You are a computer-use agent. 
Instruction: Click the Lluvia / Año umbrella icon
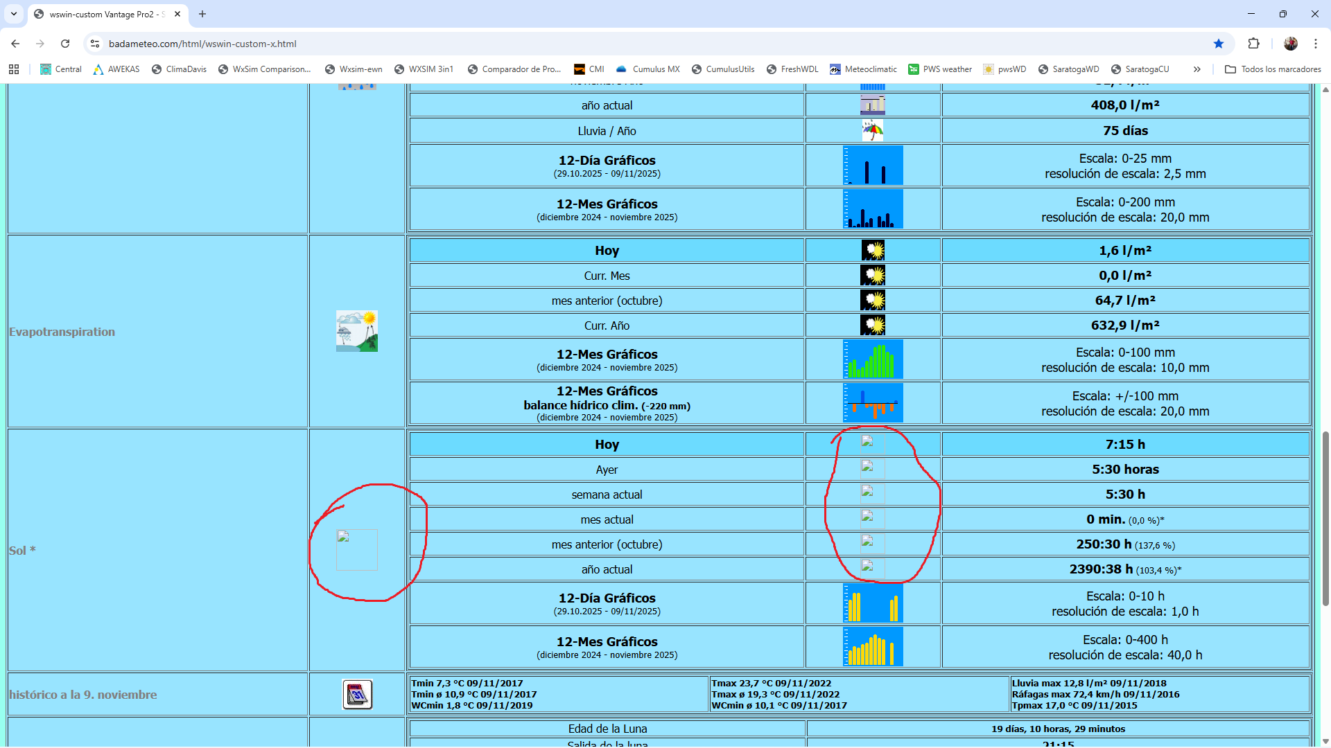[x=873, y=130]
